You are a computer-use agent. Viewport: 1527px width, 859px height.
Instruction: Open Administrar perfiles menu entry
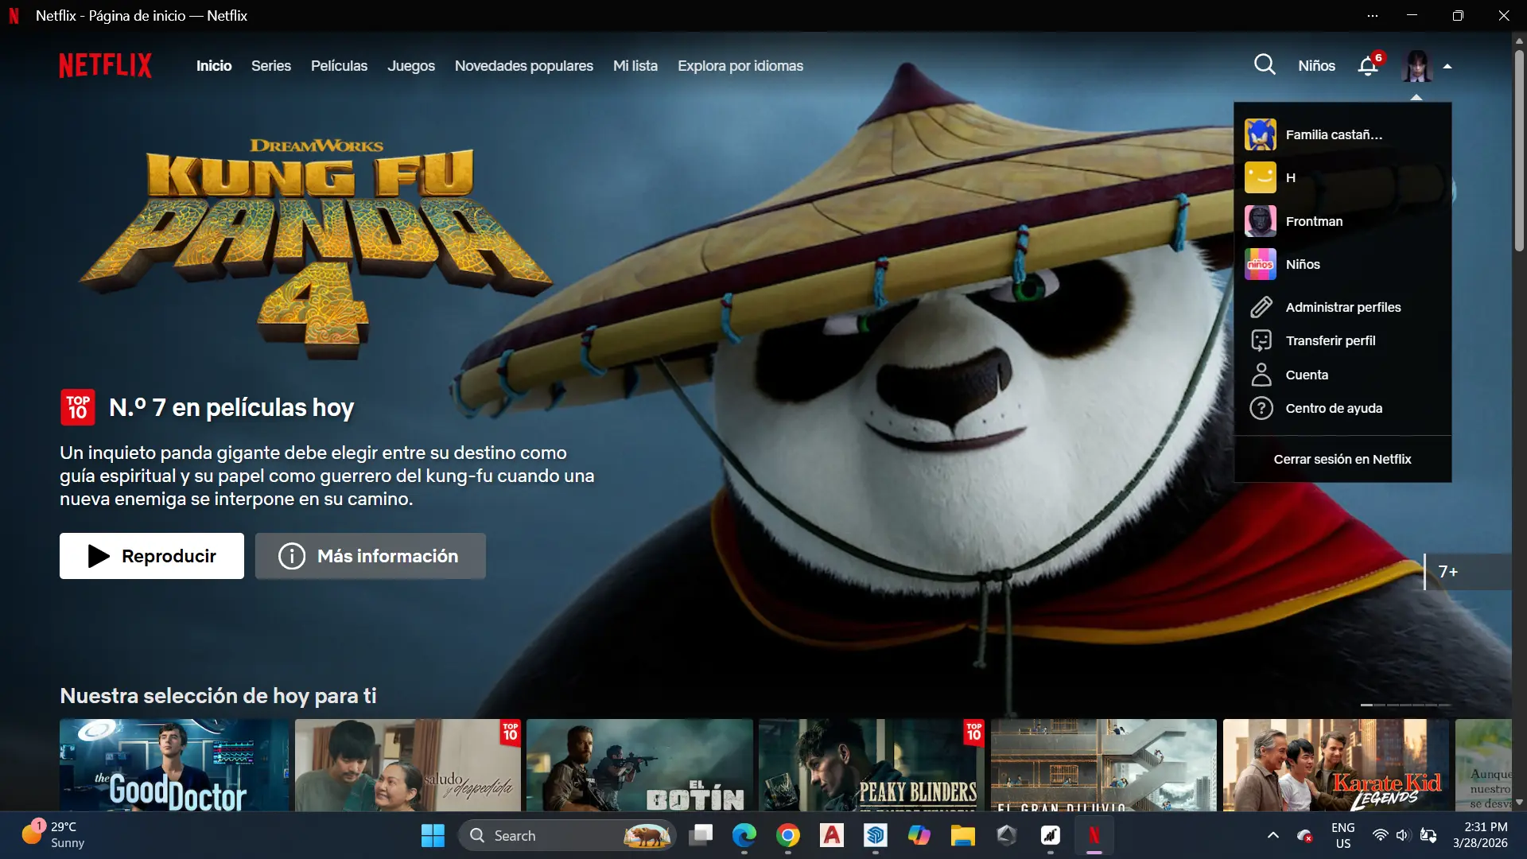tap(1342, 307)
